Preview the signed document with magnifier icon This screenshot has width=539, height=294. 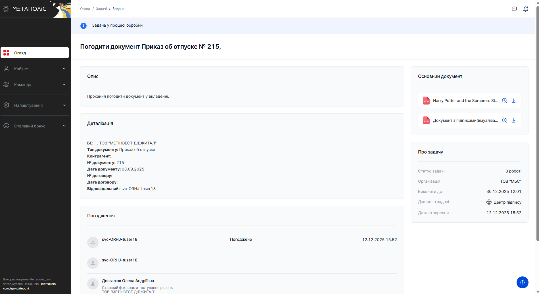point(504,120)
